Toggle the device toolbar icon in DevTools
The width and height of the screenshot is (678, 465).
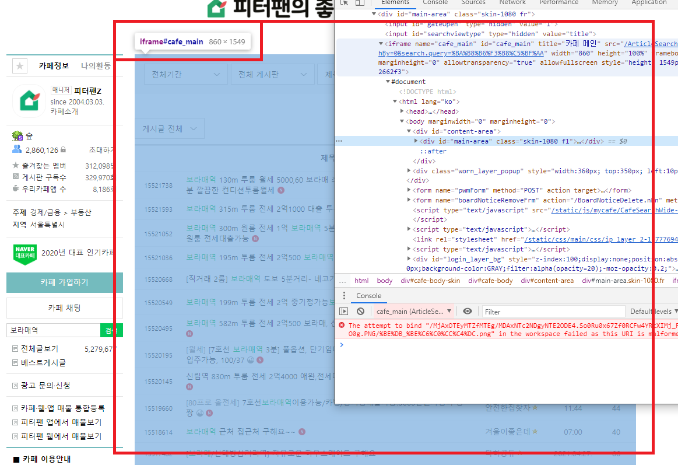(x=360, y=2)
